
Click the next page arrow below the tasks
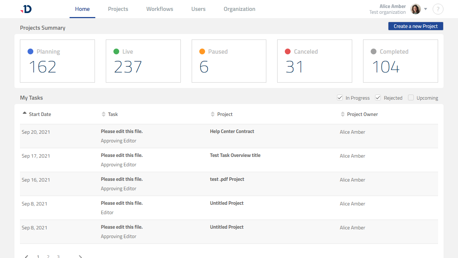click(80, 256)
